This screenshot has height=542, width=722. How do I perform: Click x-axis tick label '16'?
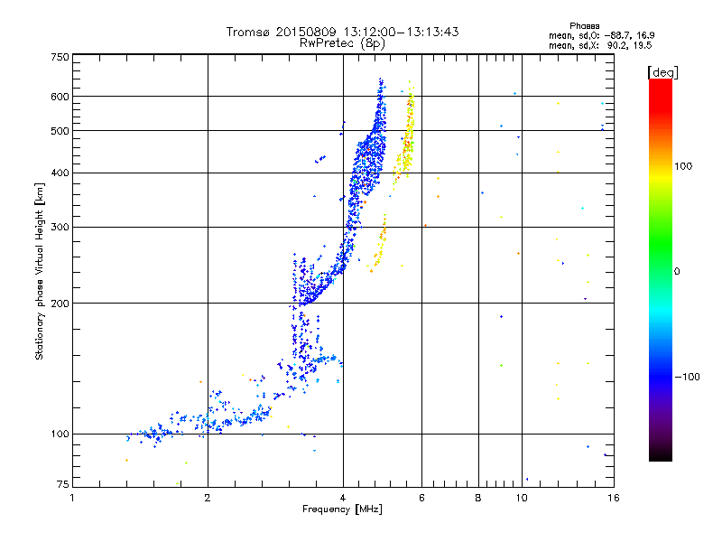614,498
